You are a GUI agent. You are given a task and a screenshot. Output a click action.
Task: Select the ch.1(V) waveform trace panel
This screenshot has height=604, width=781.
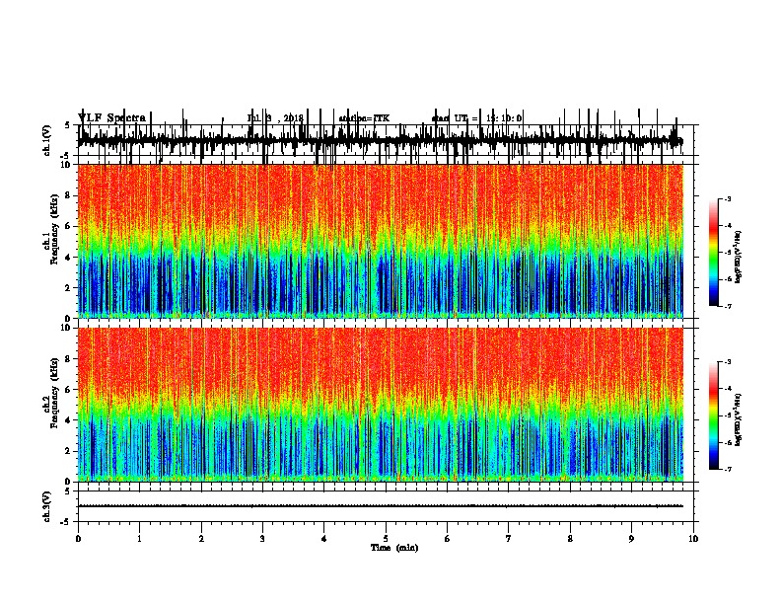click(386, 140)
